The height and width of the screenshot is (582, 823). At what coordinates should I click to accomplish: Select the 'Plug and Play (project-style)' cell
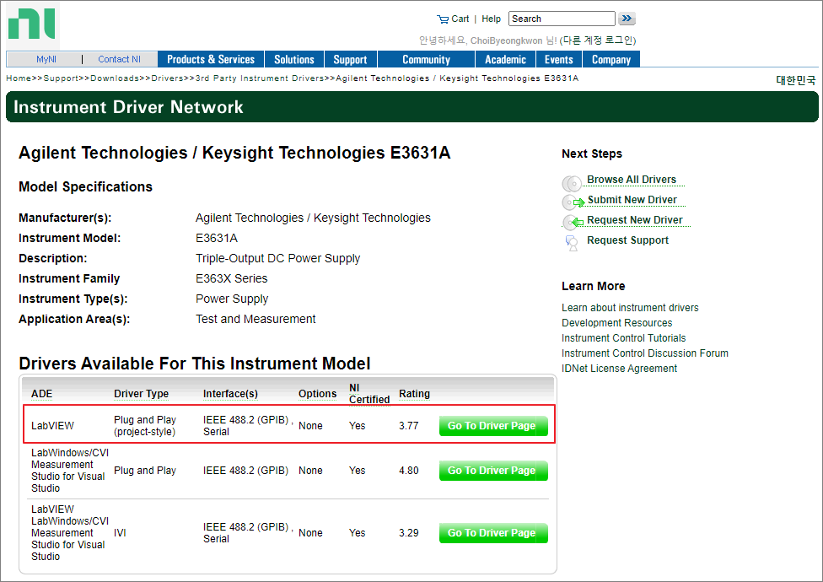145,426
